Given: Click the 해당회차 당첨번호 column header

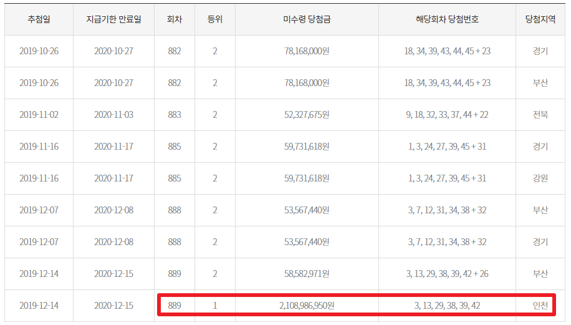Looking at the screenshot, I should coord(447,19).
